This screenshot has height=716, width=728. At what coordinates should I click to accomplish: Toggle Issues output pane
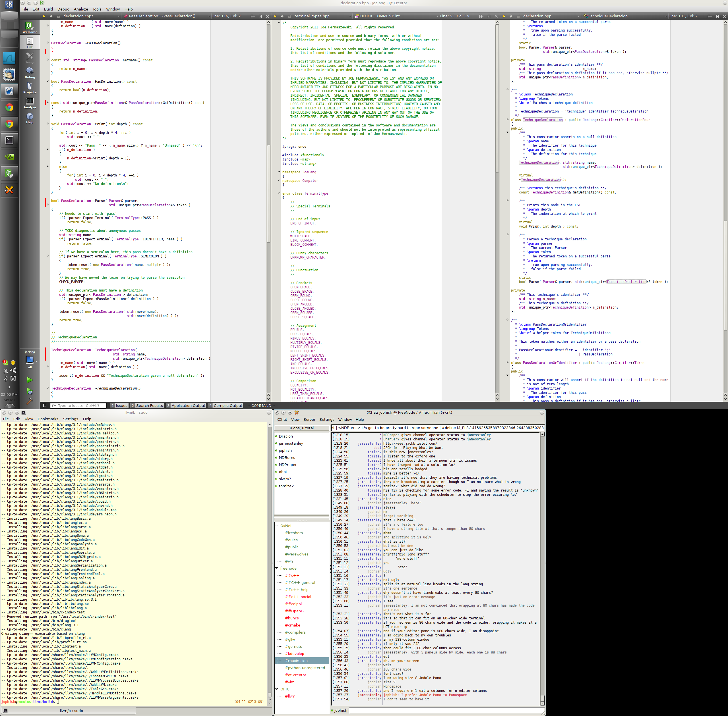pos(119,405)
